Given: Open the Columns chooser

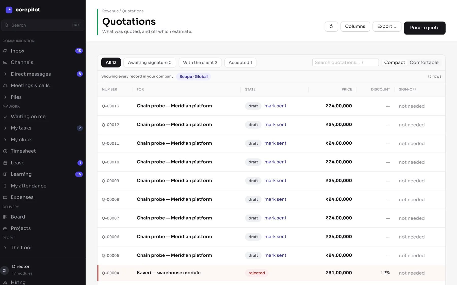Looking at the screenshot, I should click(x=355, y=26).
